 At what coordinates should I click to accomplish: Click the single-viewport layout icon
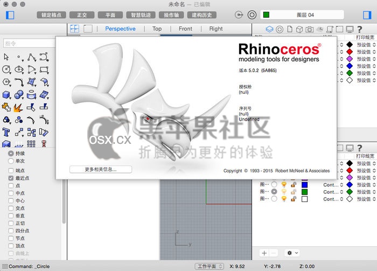[88, 29]
